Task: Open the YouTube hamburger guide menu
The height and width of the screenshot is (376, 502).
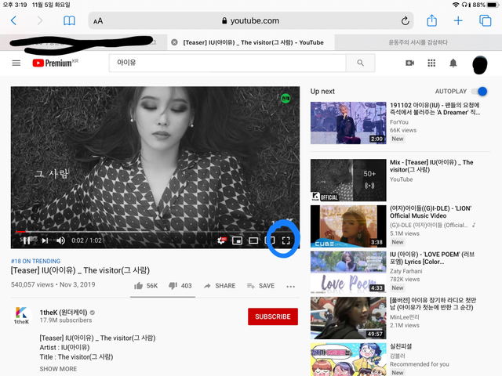Action: tap(16, 63)
